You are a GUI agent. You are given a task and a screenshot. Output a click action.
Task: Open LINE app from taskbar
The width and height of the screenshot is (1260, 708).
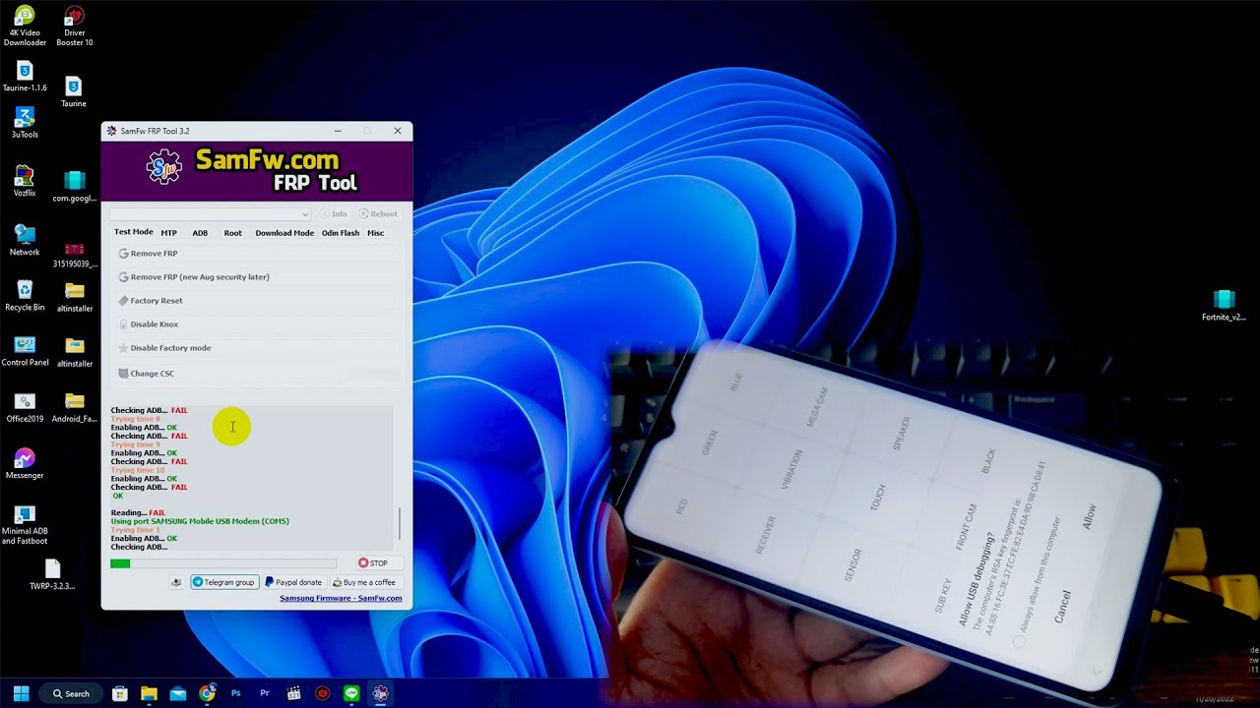pos(351,693)
